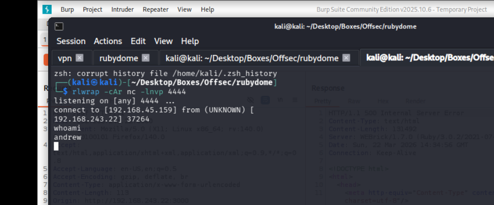This screenshot has width=494, height=205.
Task: Switch to the vpn terminal tab
Action: pyautogui.click(x=65, y=58)
